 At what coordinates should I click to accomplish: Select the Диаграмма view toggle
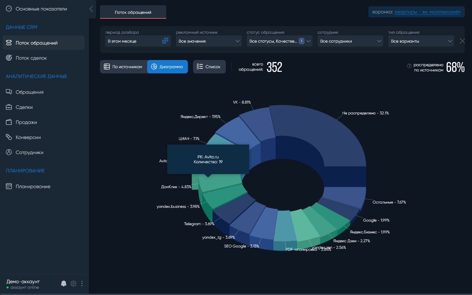[x=167, y=67]
